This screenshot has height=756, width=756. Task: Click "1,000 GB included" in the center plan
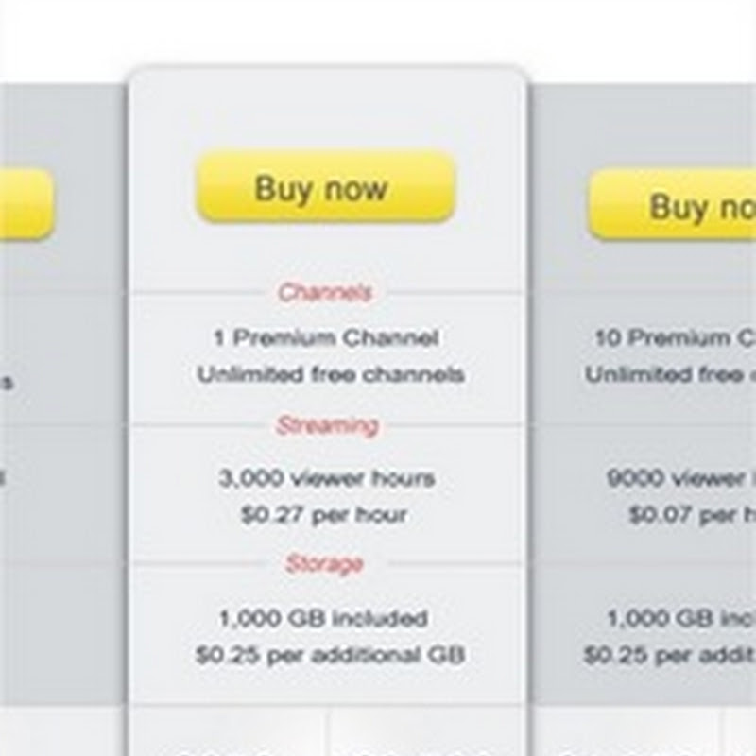tap(324, 618)
